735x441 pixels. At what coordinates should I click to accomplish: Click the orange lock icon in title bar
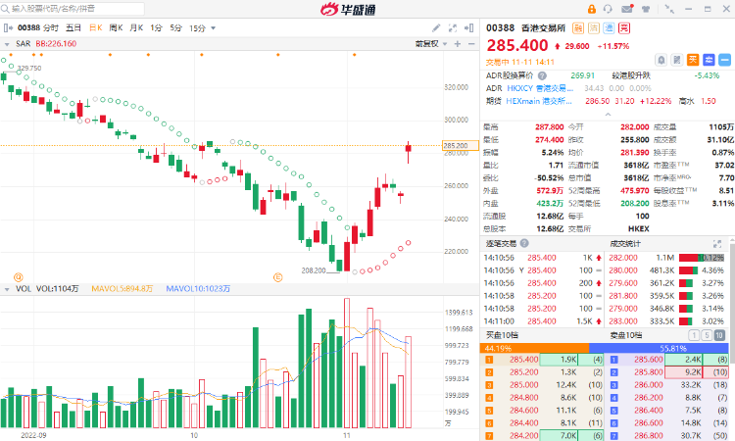(x=592, y=9)
